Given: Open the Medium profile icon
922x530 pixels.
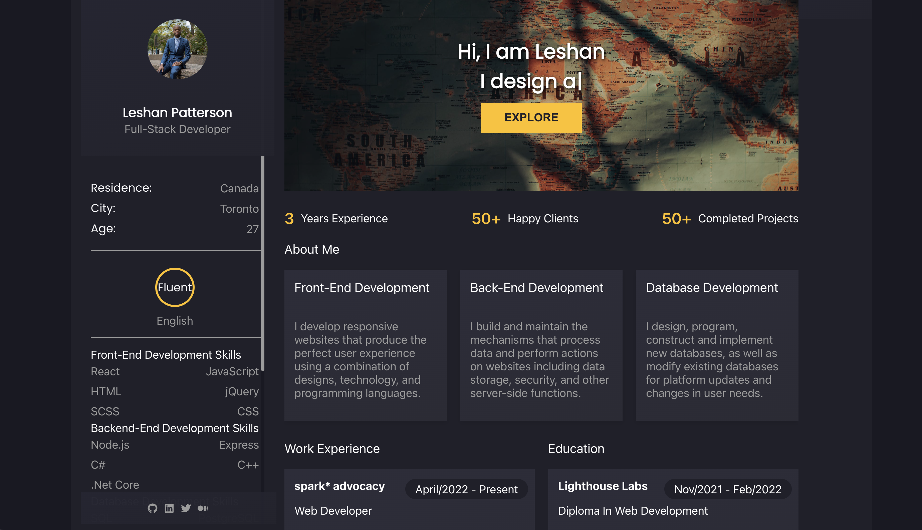Looking at the screenshot, I should [203, 508].
